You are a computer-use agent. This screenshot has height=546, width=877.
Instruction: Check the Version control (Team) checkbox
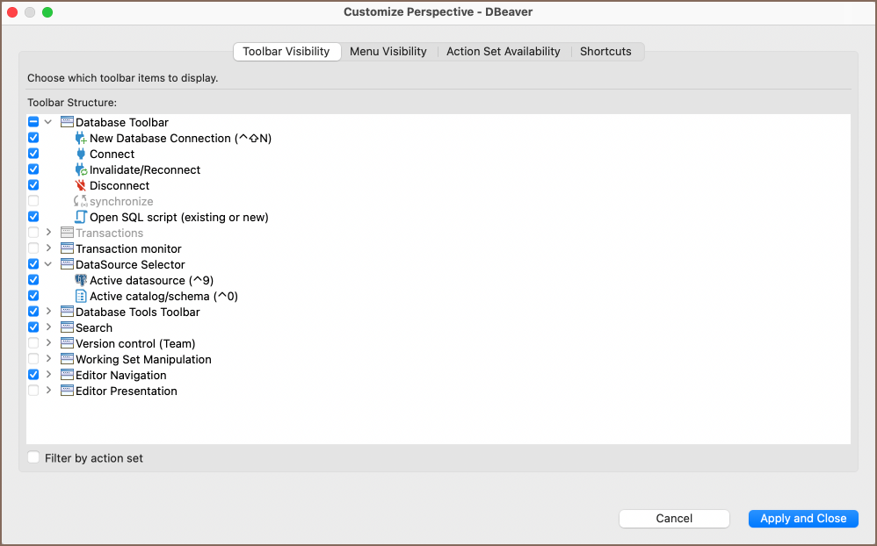(x=33, y=344)
